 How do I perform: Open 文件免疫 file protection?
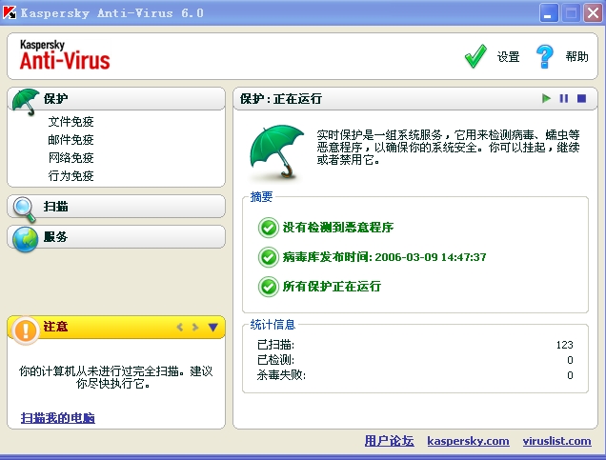71,122
